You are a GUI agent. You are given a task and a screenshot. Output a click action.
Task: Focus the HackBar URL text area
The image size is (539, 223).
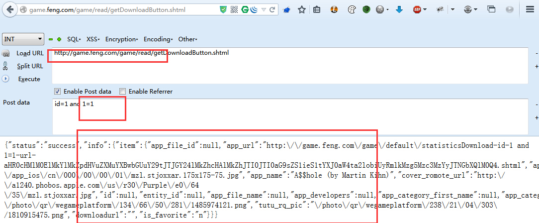tap(290, 65)
